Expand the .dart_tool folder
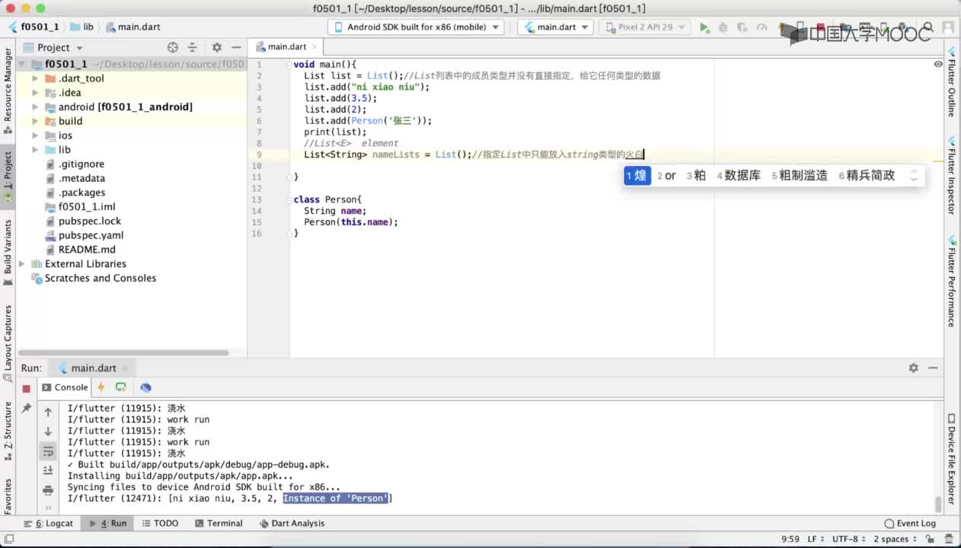The width and height of the screenshot is (961, 548). (35, 78)
